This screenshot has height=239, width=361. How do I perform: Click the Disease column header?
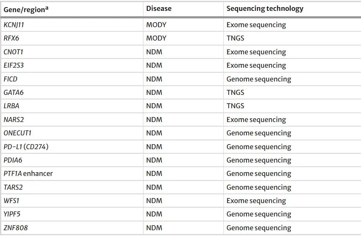[159, 8]
